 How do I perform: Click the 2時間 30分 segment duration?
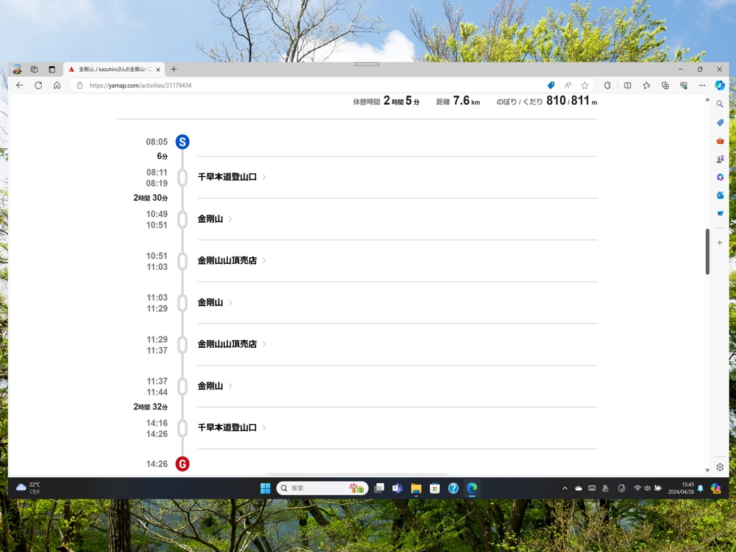150,198
